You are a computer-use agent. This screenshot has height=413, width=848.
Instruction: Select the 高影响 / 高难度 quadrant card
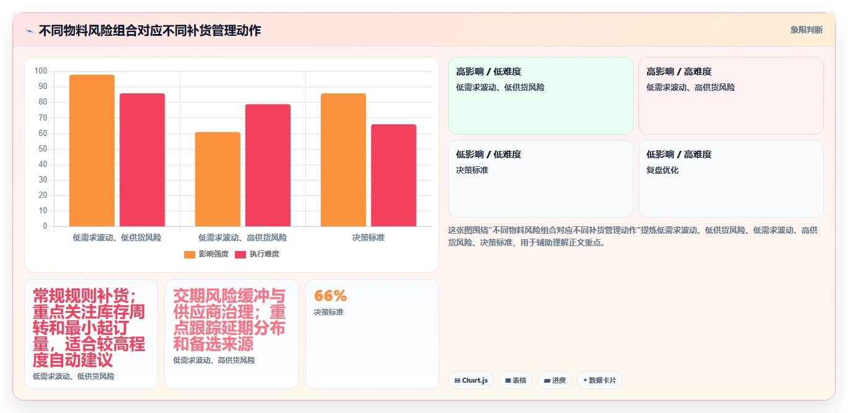pos(731,96)
